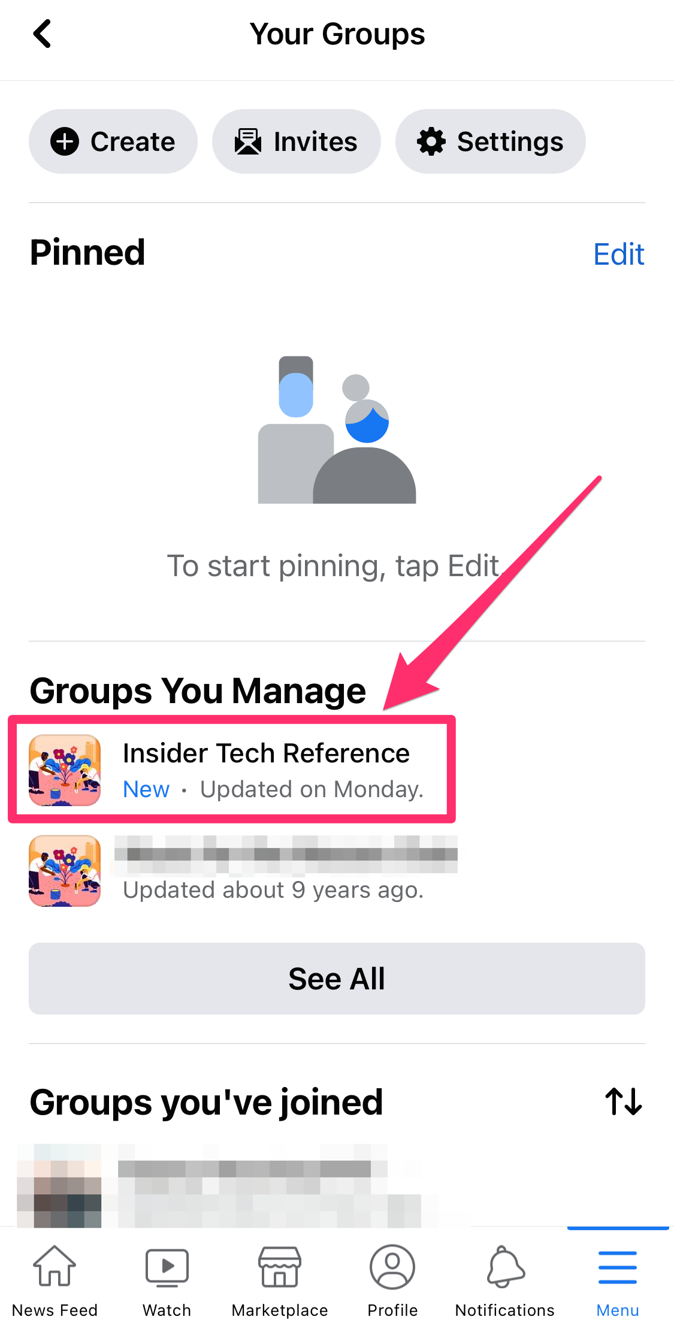This screenshot has height=1329, width=674.
Task: Select the Watch tab icon
Action: coord(166,1267)
